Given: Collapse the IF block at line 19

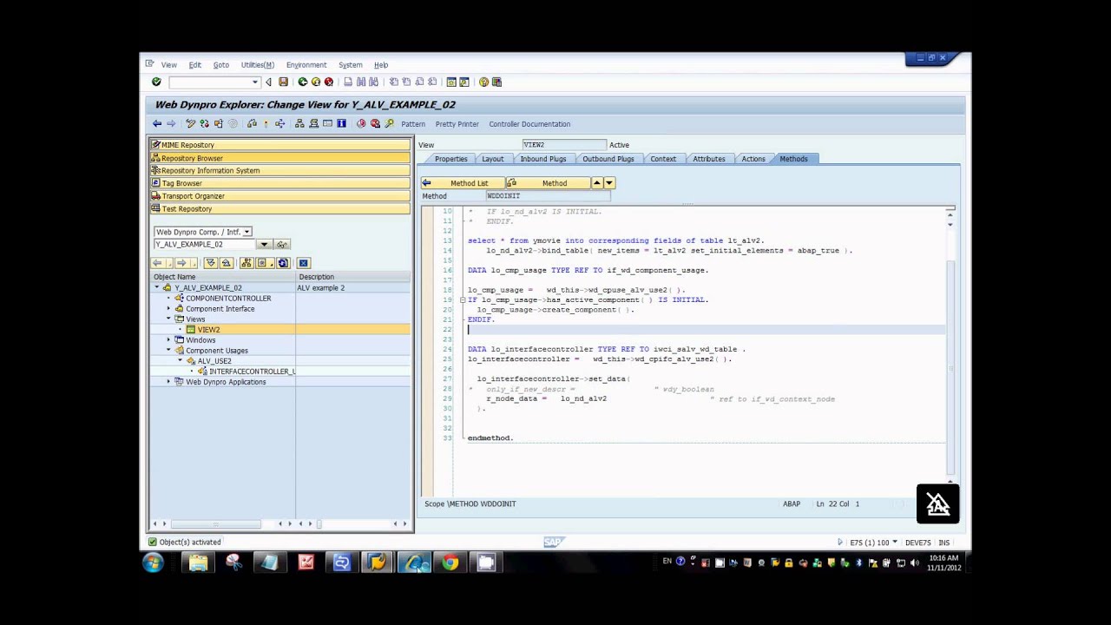Looking at the screenshot, I should click(463, 300).
